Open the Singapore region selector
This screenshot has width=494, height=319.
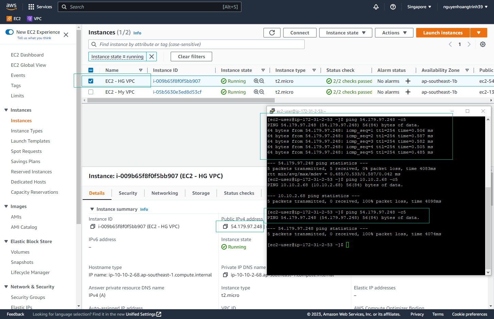tap(419, 7)
